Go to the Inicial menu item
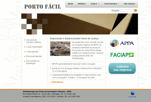This screenshot has width=151, height=102. 70,4
